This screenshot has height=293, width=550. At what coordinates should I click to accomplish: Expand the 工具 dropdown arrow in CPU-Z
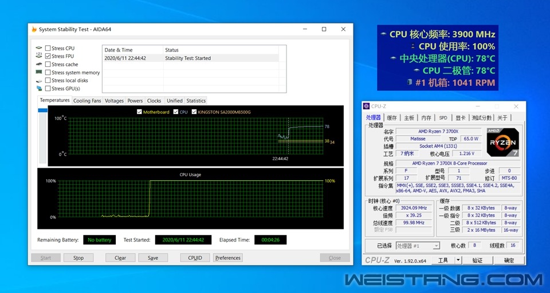point(458,260)
